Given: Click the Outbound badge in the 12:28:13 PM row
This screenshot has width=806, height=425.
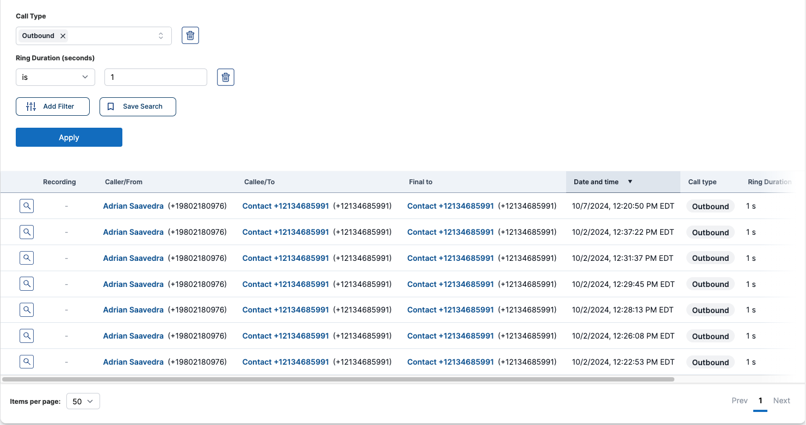Looking at the screenshot, I should click(710, 310).
